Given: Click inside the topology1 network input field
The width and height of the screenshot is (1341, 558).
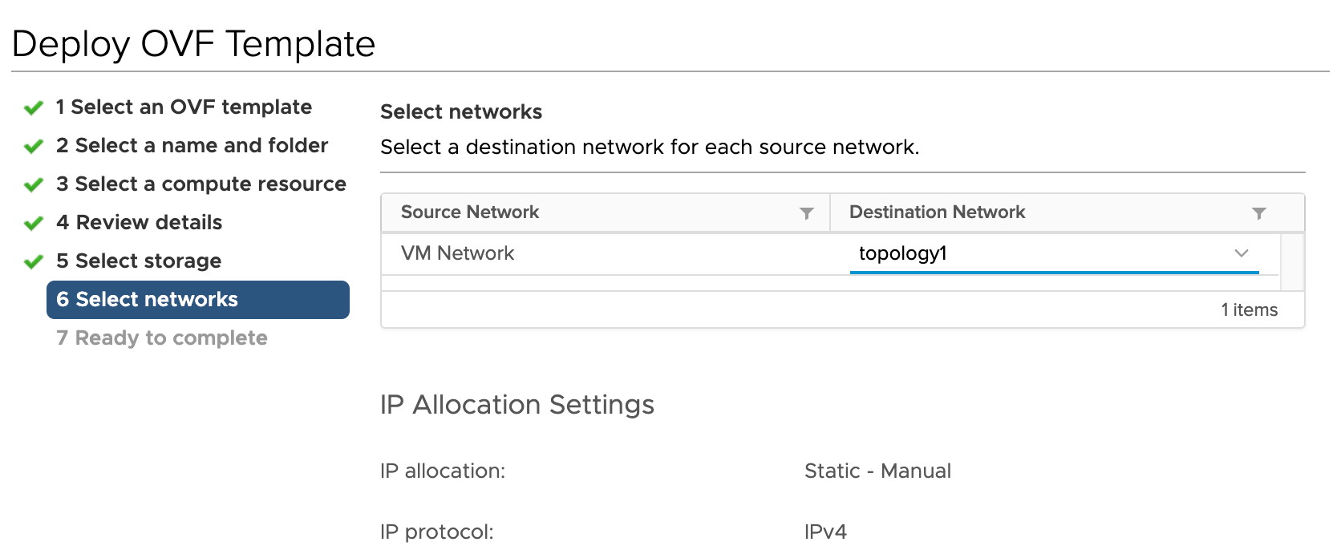Looking at the screenshot, I should [1003, 253].
